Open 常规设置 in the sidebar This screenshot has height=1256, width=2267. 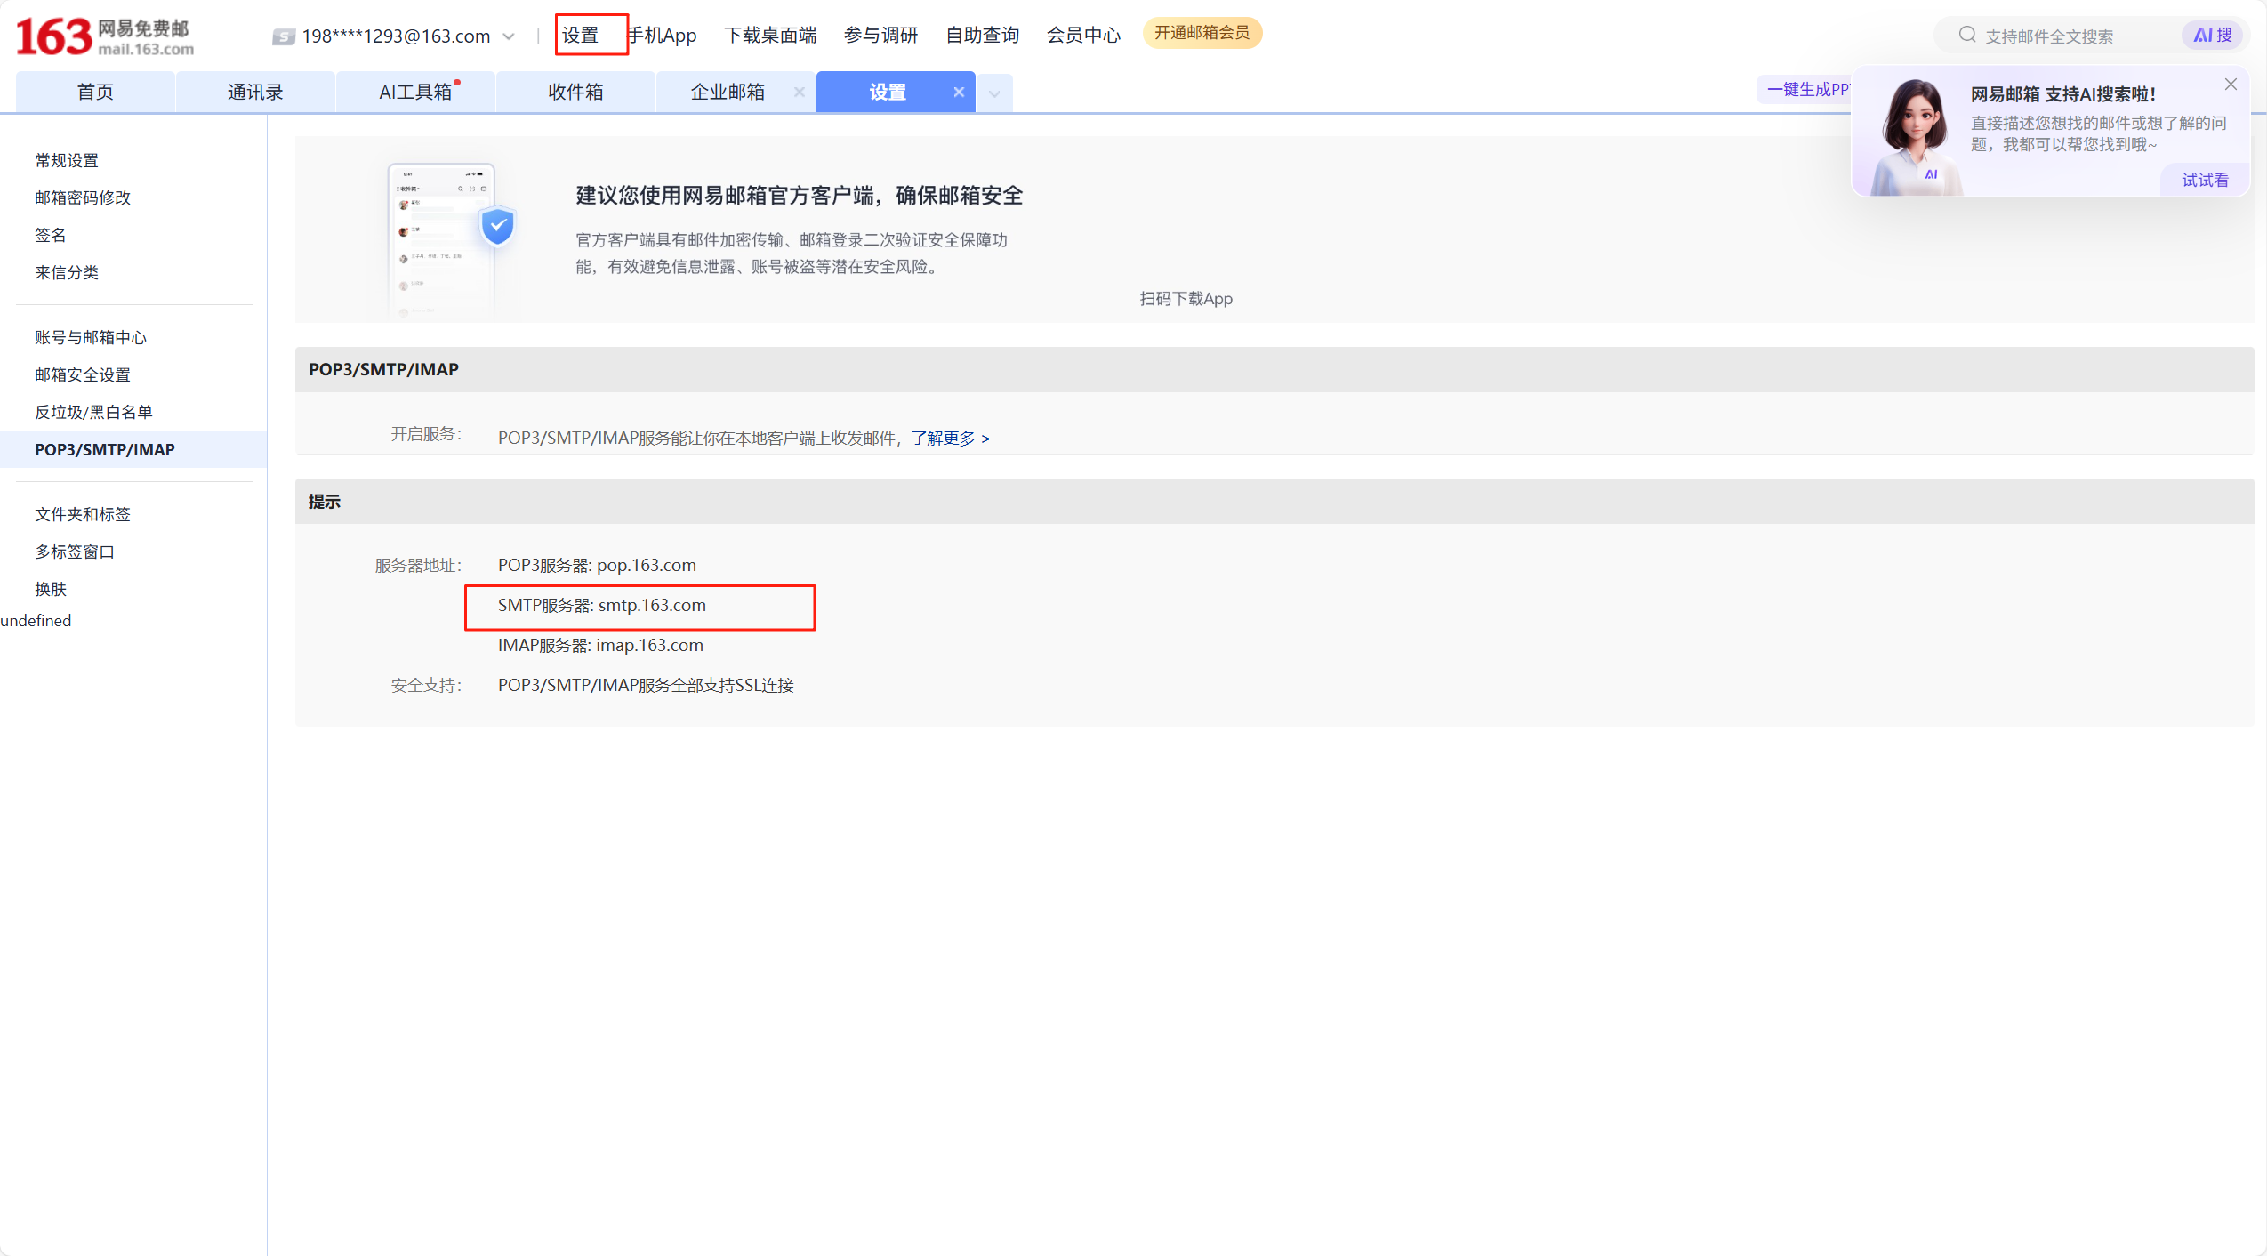click(67, 160)
